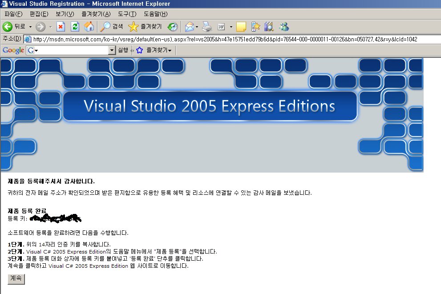The width and height of the screenshot is (441, 294).
Task: Open the 뒤로 back history dropdown arrow
Action: (x=30, y=27)
